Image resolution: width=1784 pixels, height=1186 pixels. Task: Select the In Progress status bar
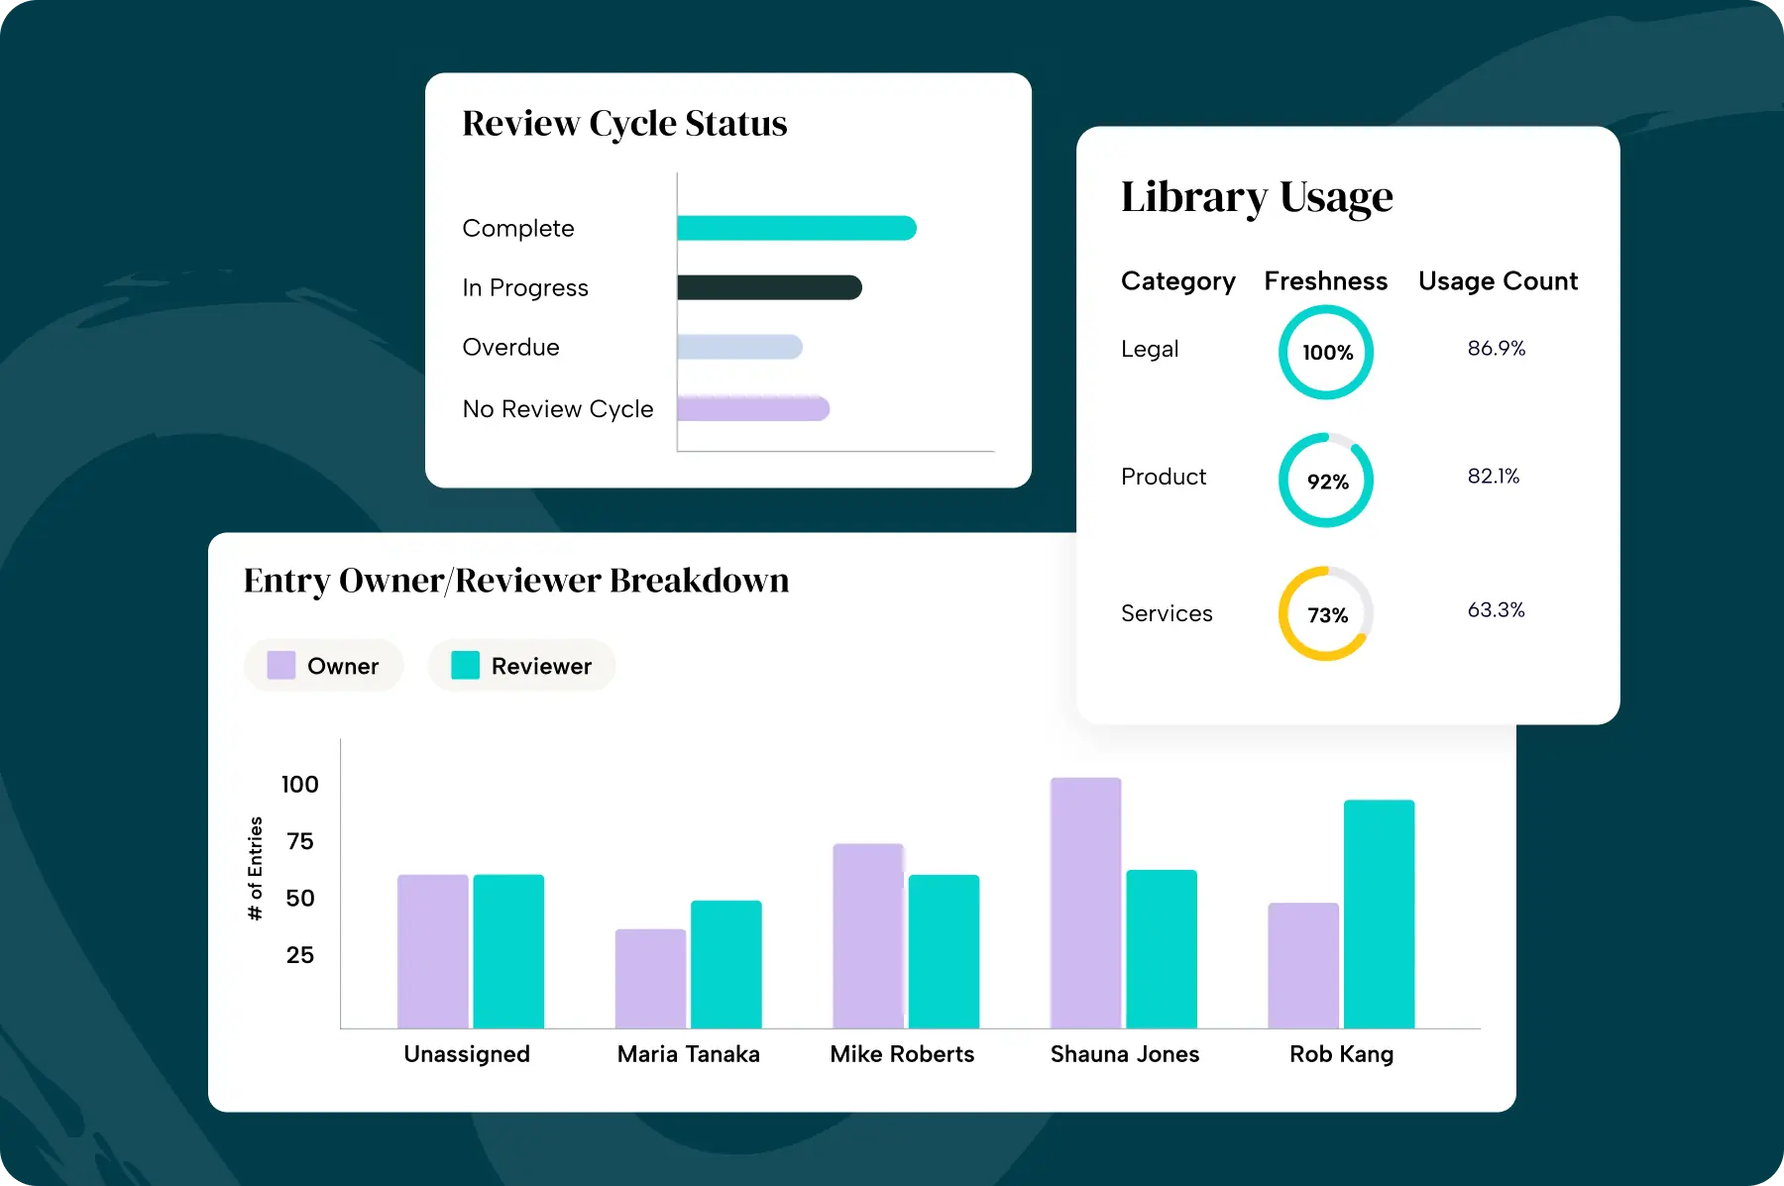tap(769, 287)
